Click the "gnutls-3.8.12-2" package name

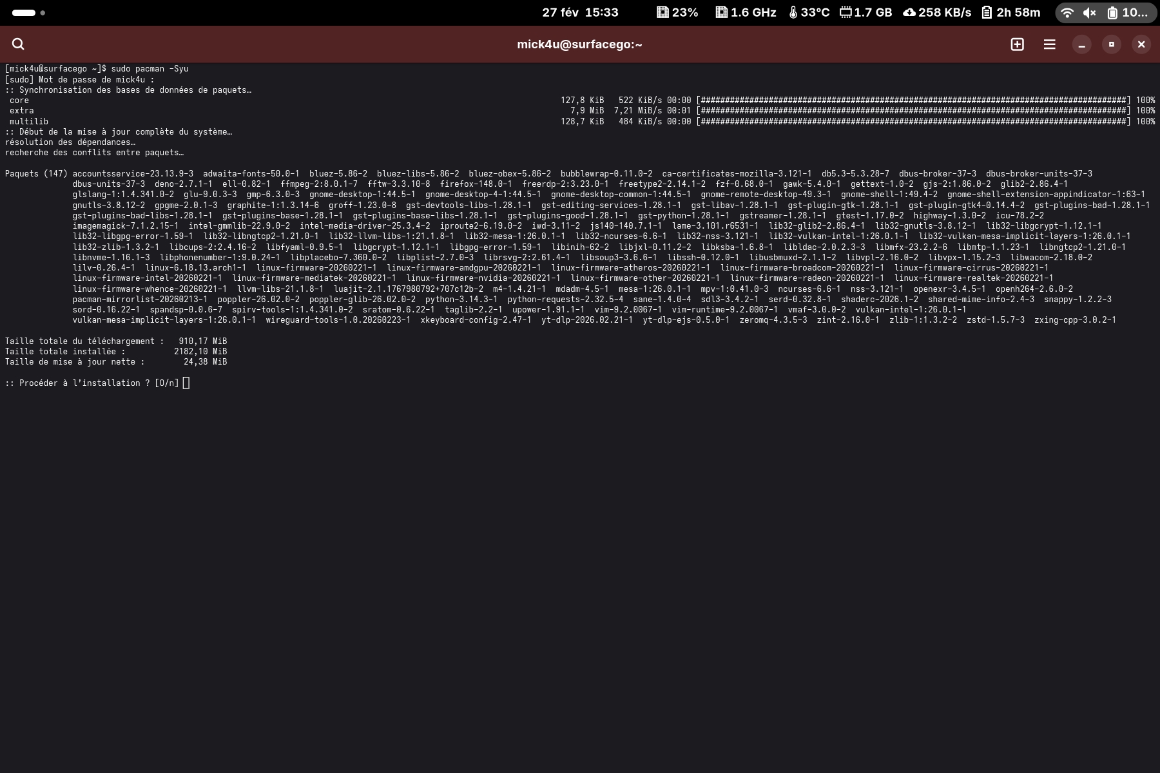[109, 205]
